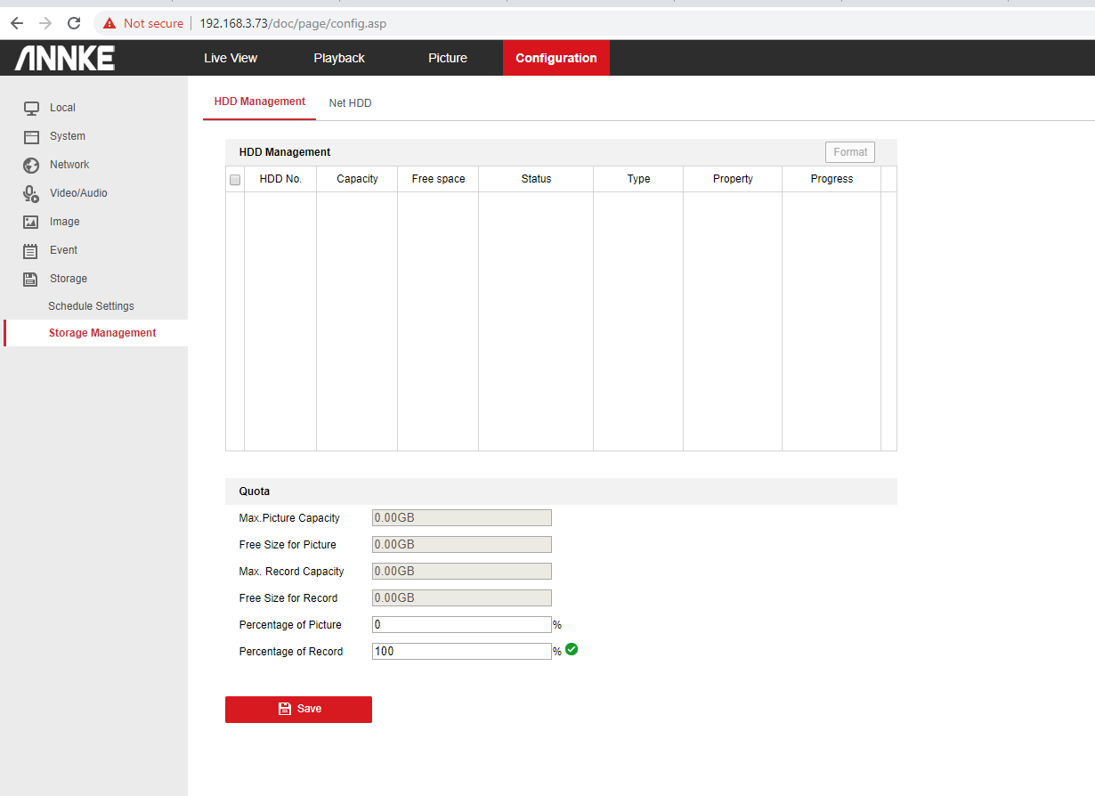This screenshot has height=796, width=1095.
Task: Click the Video/Audio microphone icon
Action: click(x=31, y=193)
